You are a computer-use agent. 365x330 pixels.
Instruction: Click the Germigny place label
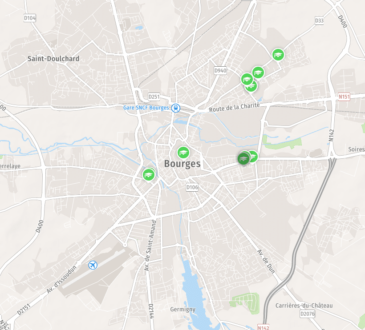(x=183, y=309)
